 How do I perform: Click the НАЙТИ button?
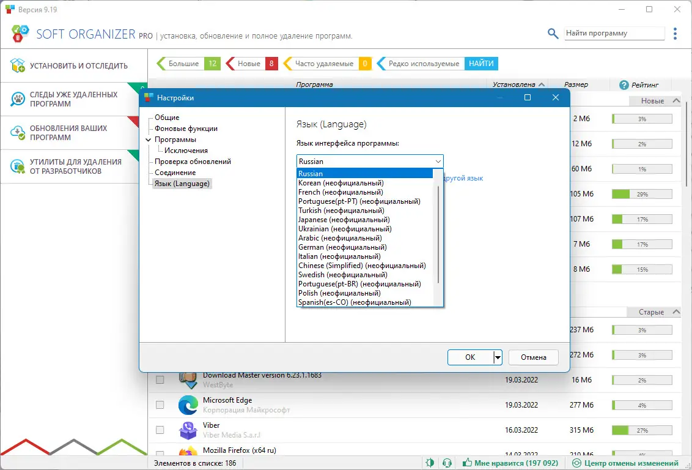481,64
